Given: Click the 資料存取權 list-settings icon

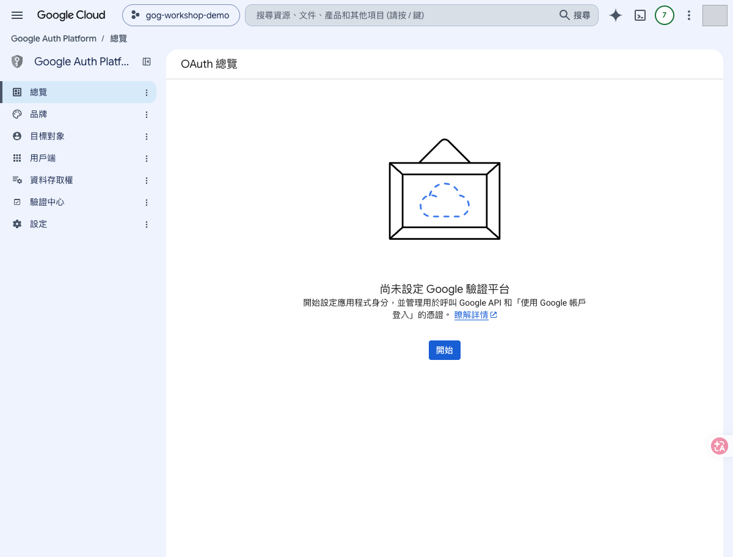Looking at the screenshot, I should point(17,180).
